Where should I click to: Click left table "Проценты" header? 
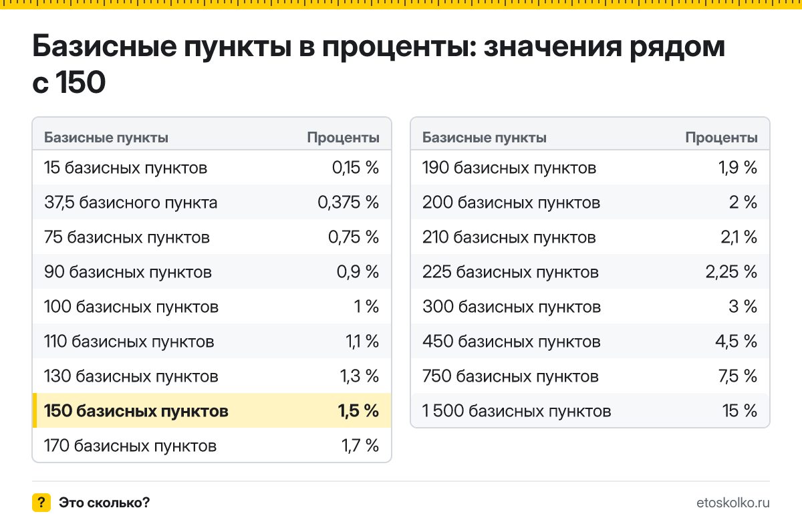coord(344,138)
